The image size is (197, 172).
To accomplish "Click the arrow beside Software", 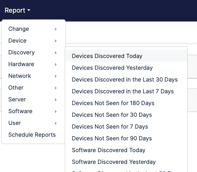I will [56, 112].
